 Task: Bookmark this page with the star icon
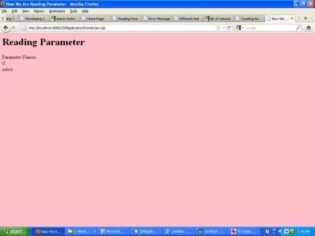coord(218,28)
